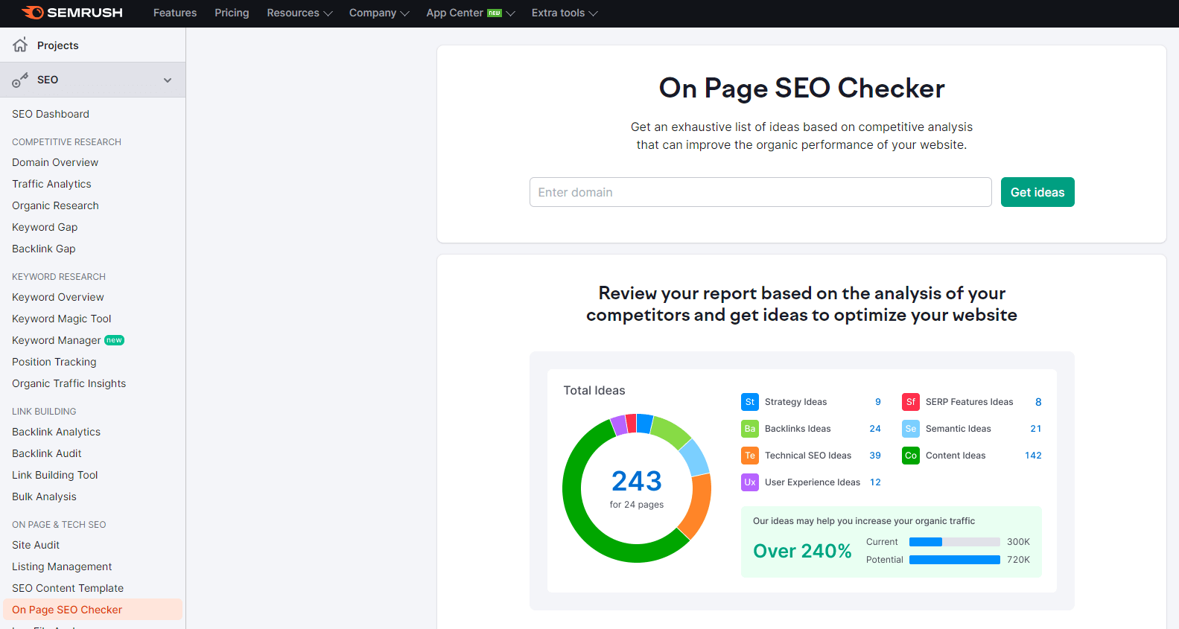Open Backlink Analytics
1179x629 pixels.
pos(57,432)
